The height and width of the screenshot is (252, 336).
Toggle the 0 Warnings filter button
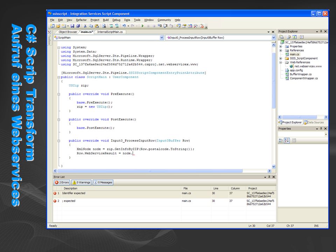82,182
